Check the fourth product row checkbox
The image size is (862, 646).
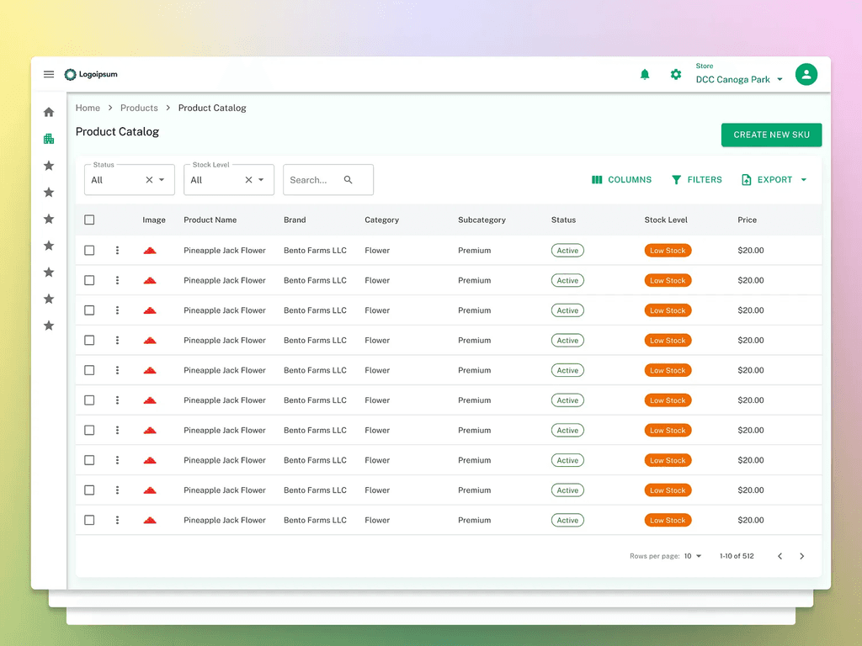click(89, 340)
